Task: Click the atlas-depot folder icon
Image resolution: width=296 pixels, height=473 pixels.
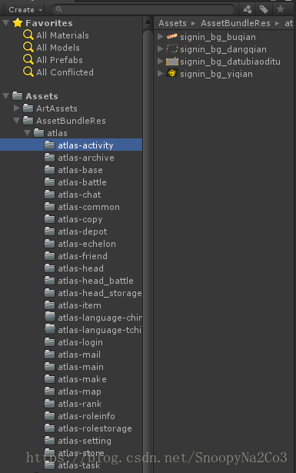Action: pos(49,232)
